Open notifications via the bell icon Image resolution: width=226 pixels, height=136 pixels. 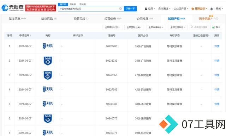pos(212,9)
